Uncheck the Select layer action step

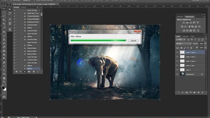14,13
